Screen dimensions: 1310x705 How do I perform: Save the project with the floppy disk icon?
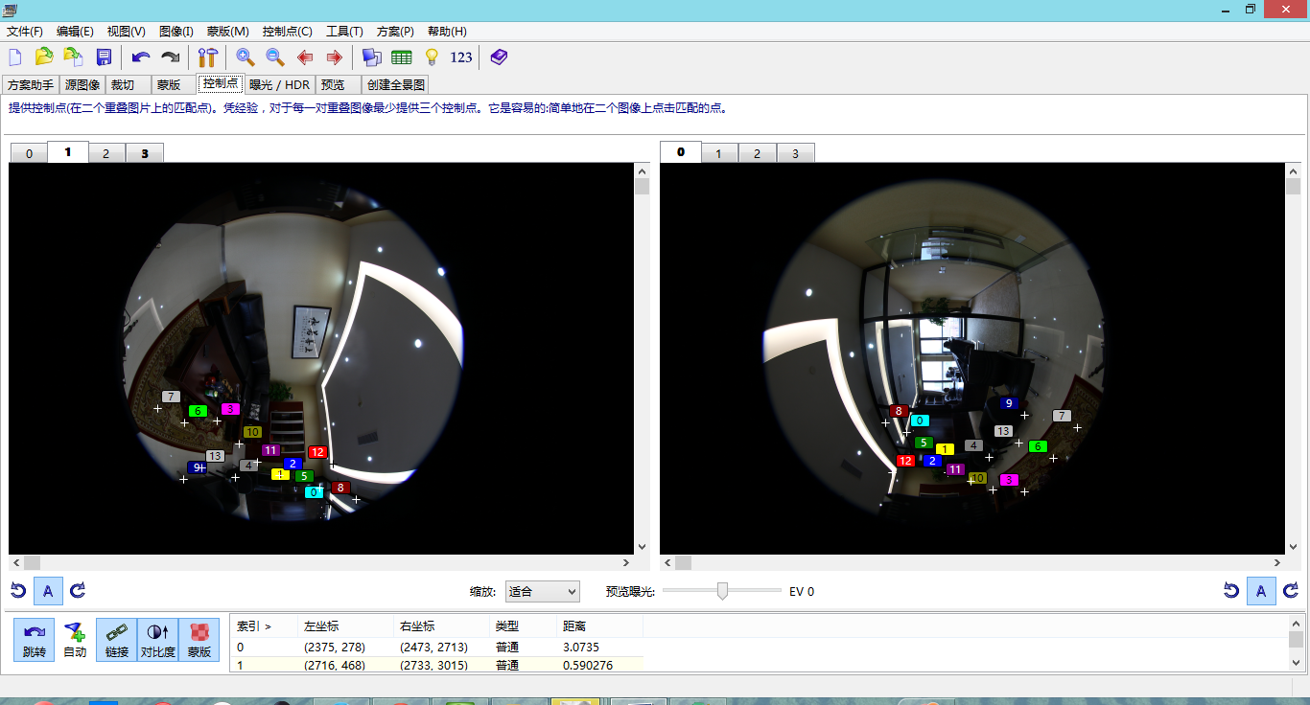pos(104,57)
